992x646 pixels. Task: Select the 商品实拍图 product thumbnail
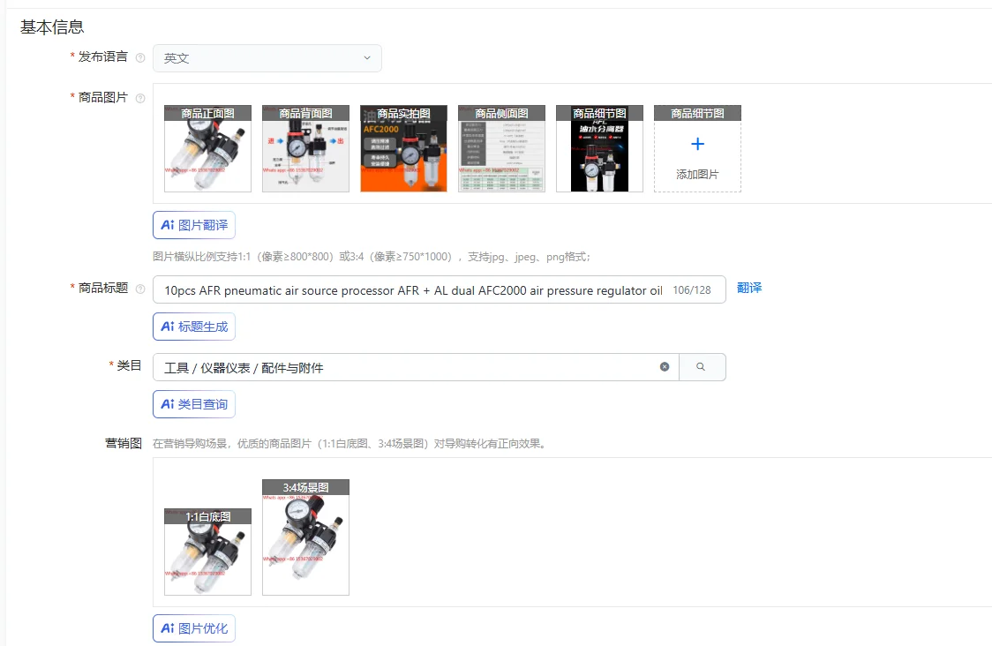403,148
